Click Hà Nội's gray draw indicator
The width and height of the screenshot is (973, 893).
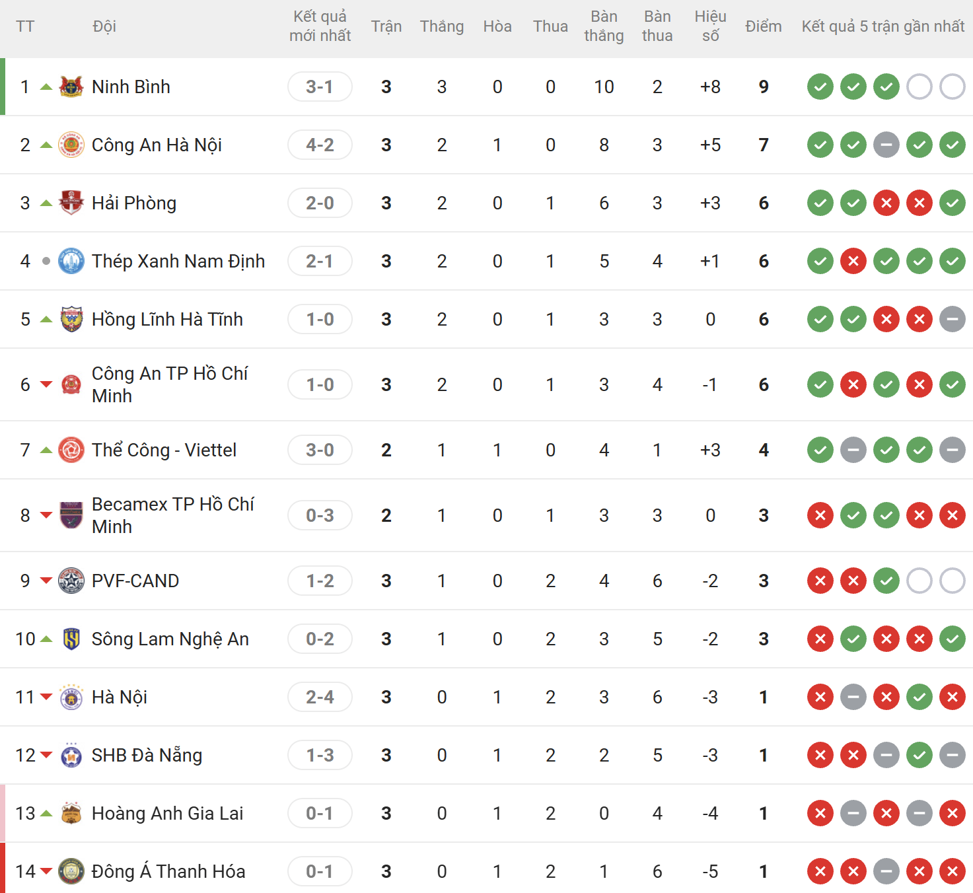[x=853, y=697]
